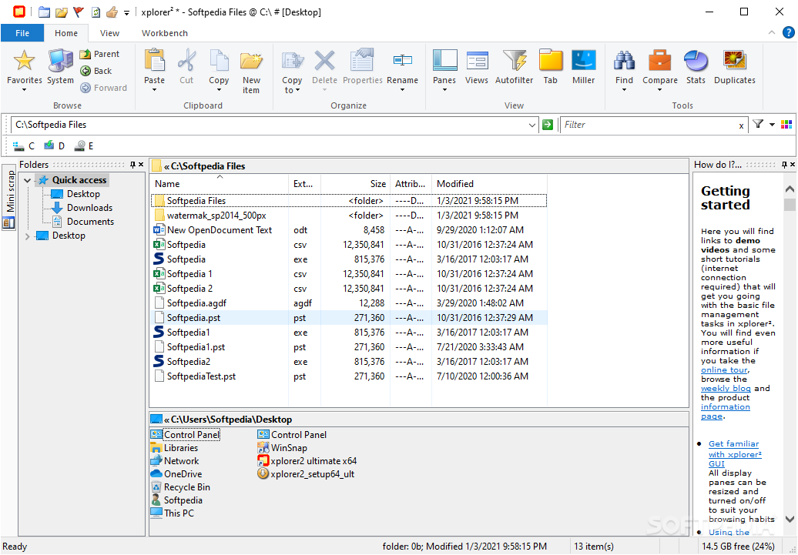Collapse Quick access tree node
798x555 pixels.
(28, 180)
